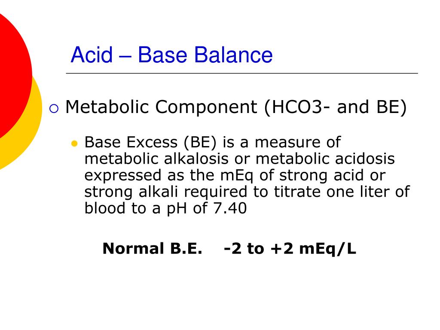Select the Metabolic Component heading text
Viewport: 440px width, 330px height.
pyautogui.click(x=236, y=107)
